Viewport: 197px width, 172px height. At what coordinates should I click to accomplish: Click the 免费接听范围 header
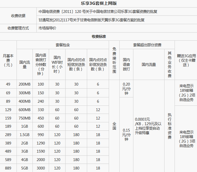click(114, 60)
